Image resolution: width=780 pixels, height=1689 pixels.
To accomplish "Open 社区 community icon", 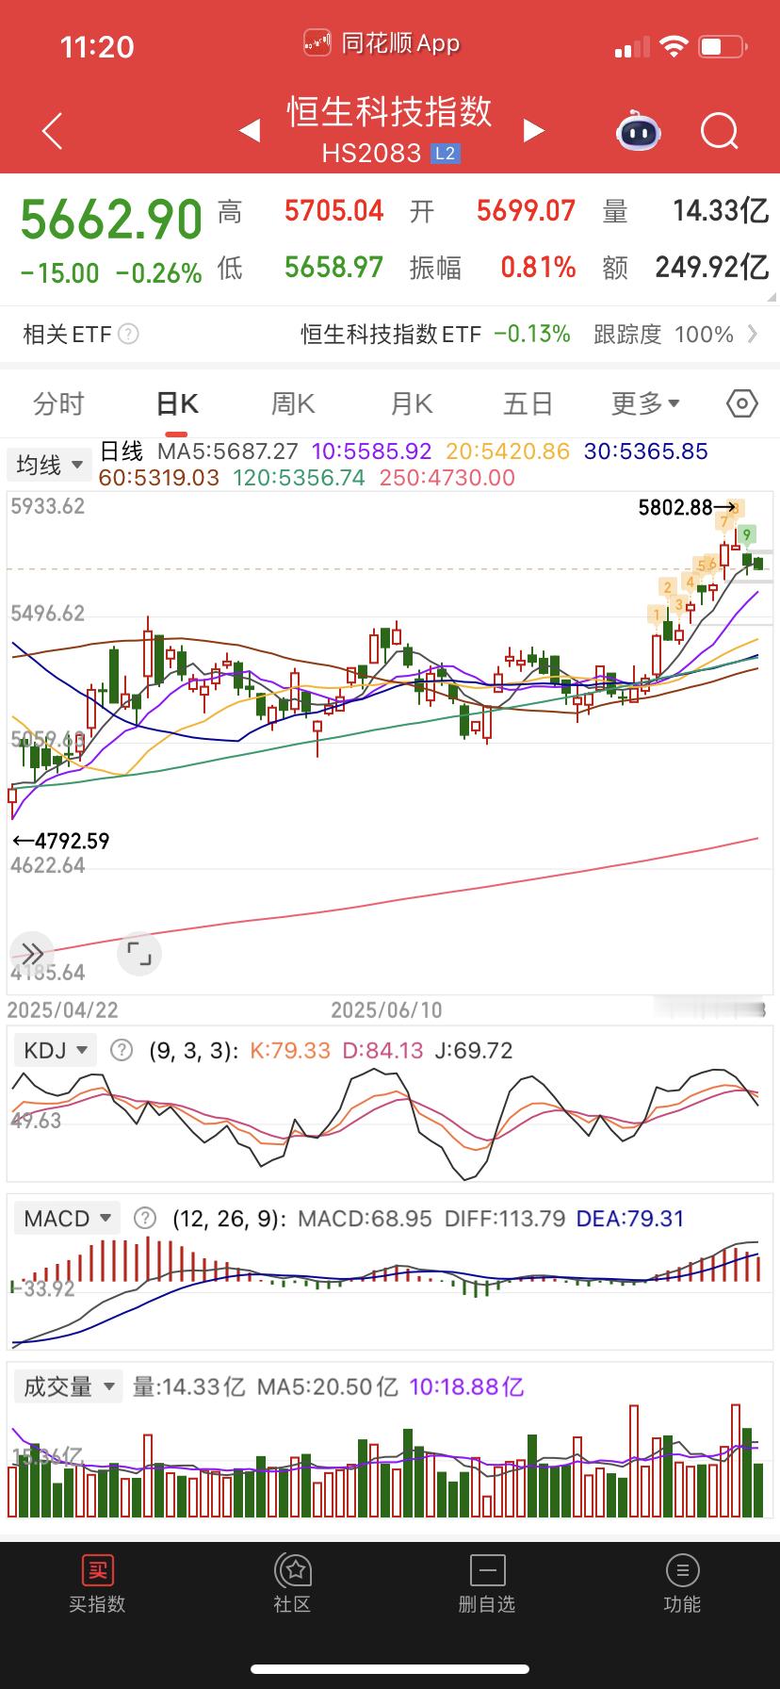I will pos(292,1570).
